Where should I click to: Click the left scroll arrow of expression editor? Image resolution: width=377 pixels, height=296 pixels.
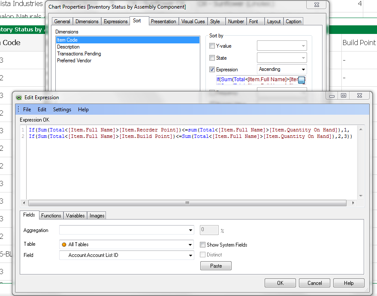[x=24, y=203]
